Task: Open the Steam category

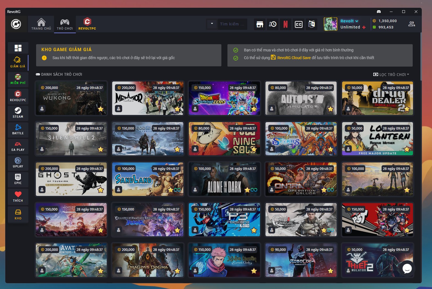Action: click(x=18, y=113)
